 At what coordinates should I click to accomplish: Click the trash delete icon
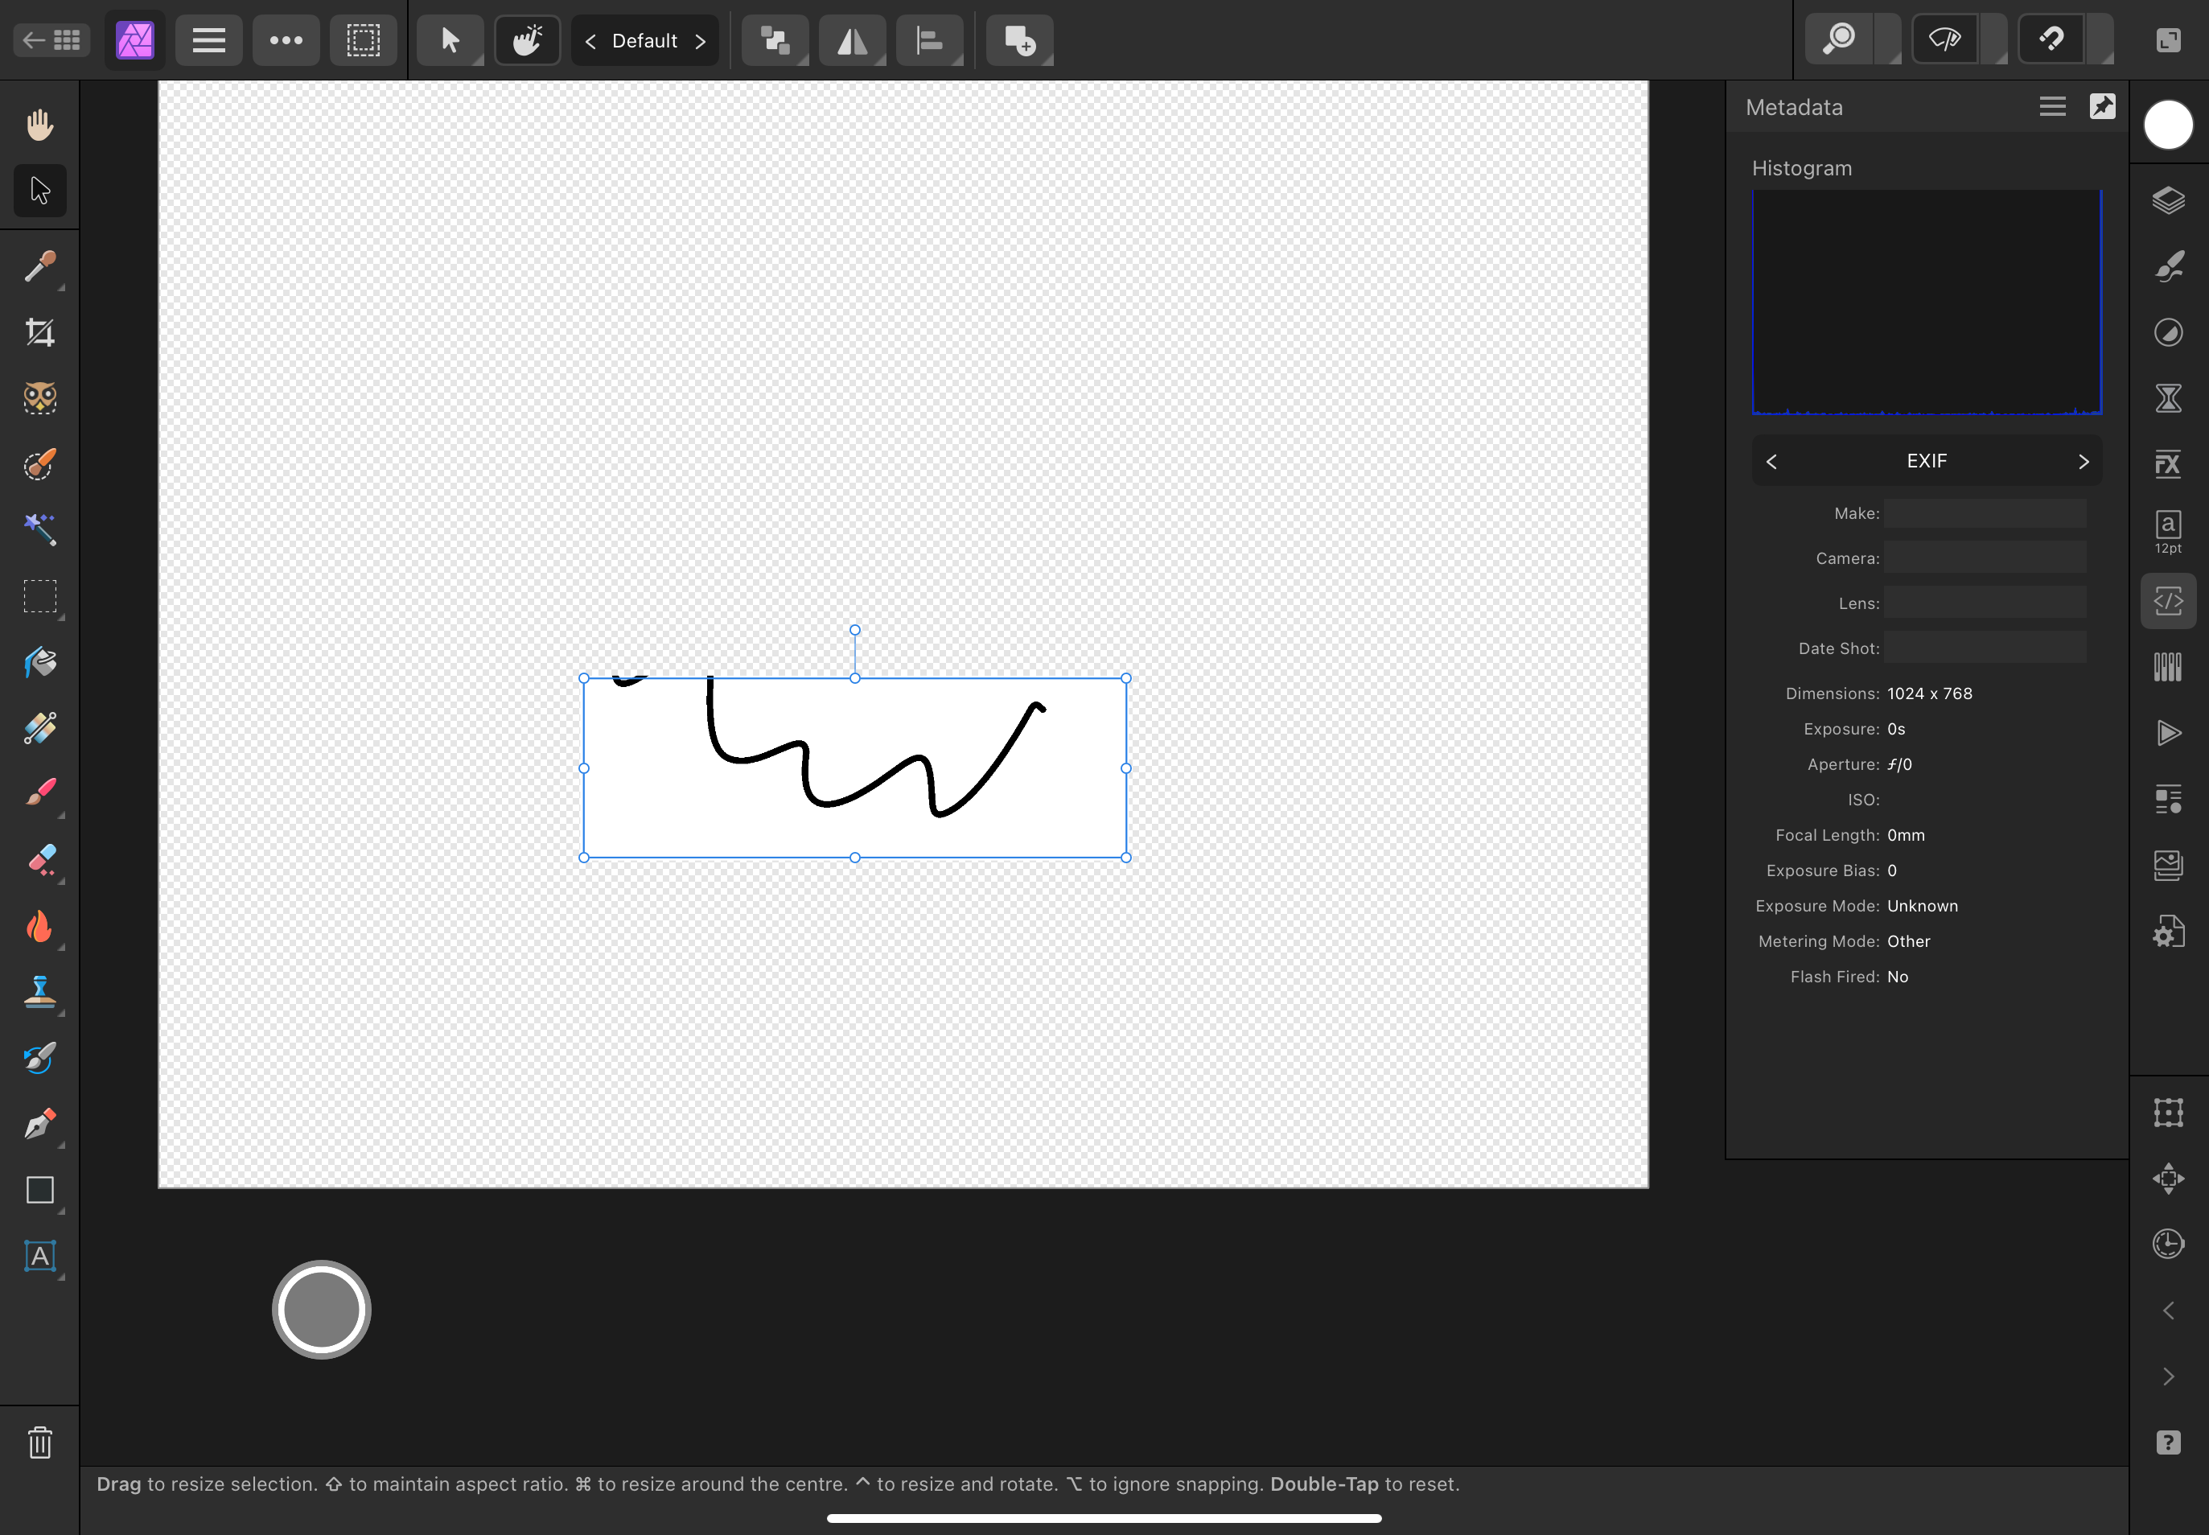[39, 1442]
